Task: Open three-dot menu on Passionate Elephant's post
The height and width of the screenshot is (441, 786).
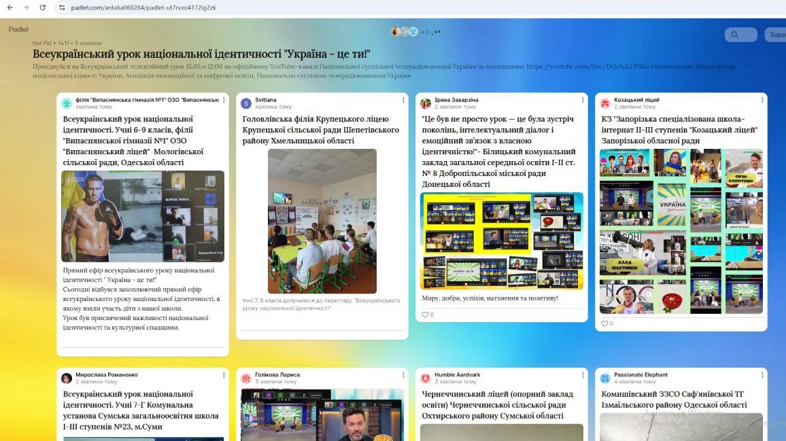Action: click(x=762, y=375)
